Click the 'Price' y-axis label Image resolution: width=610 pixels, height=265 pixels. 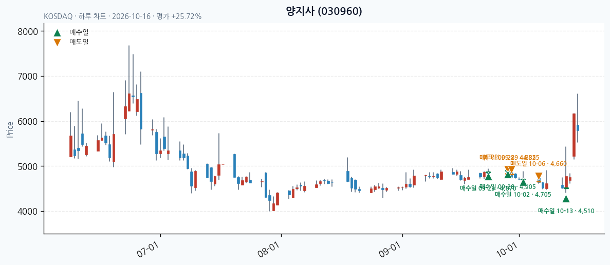click(10, 129)
